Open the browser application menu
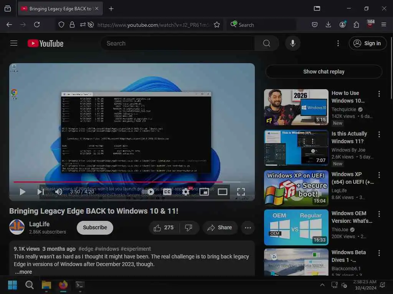The image size is (393, 294). (384, 24)
